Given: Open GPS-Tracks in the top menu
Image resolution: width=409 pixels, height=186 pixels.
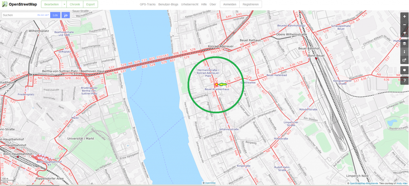Looking at the screenshot, I should pyautogui.click(x=148, y=4).
